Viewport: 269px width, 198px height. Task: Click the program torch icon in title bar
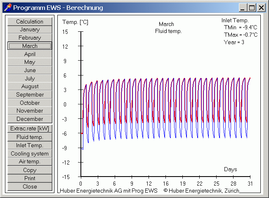[7, 7]
